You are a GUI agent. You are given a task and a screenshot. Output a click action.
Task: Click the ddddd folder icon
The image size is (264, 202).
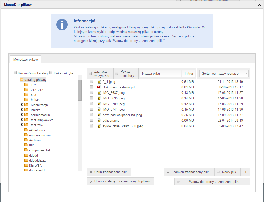click(x=26, y=155)
